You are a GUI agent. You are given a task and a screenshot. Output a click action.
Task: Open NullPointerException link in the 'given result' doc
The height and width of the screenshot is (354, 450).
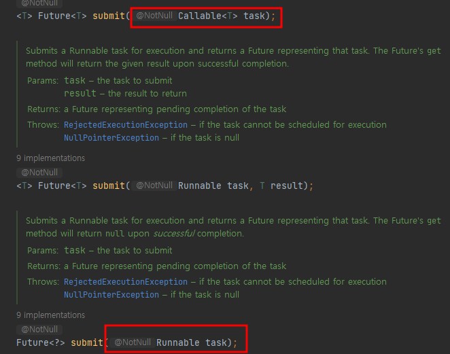click(111, 138)
